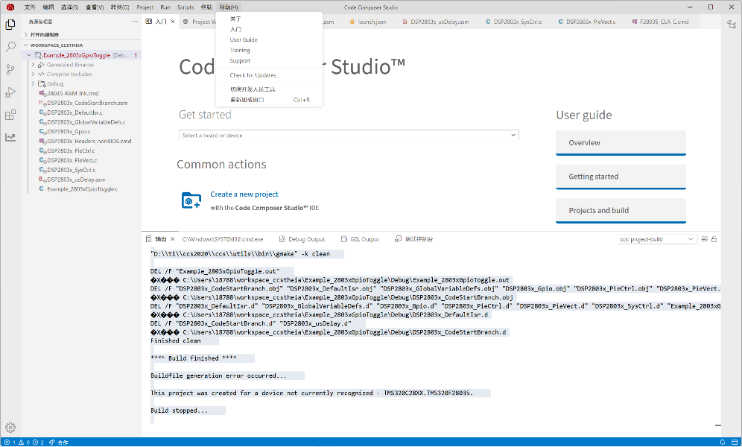
Task: Close the 入门 tab
Action: (x=173, y=22)
